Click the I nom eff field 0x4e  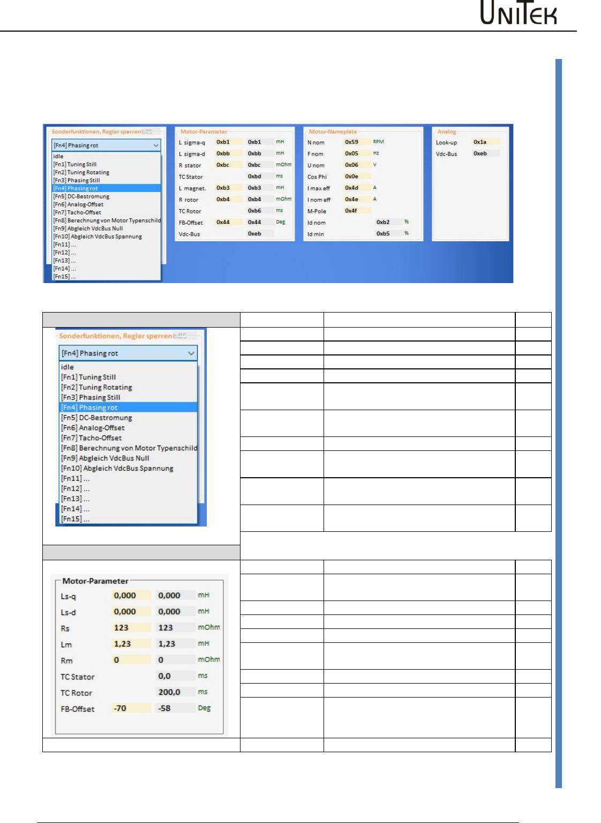357,199
